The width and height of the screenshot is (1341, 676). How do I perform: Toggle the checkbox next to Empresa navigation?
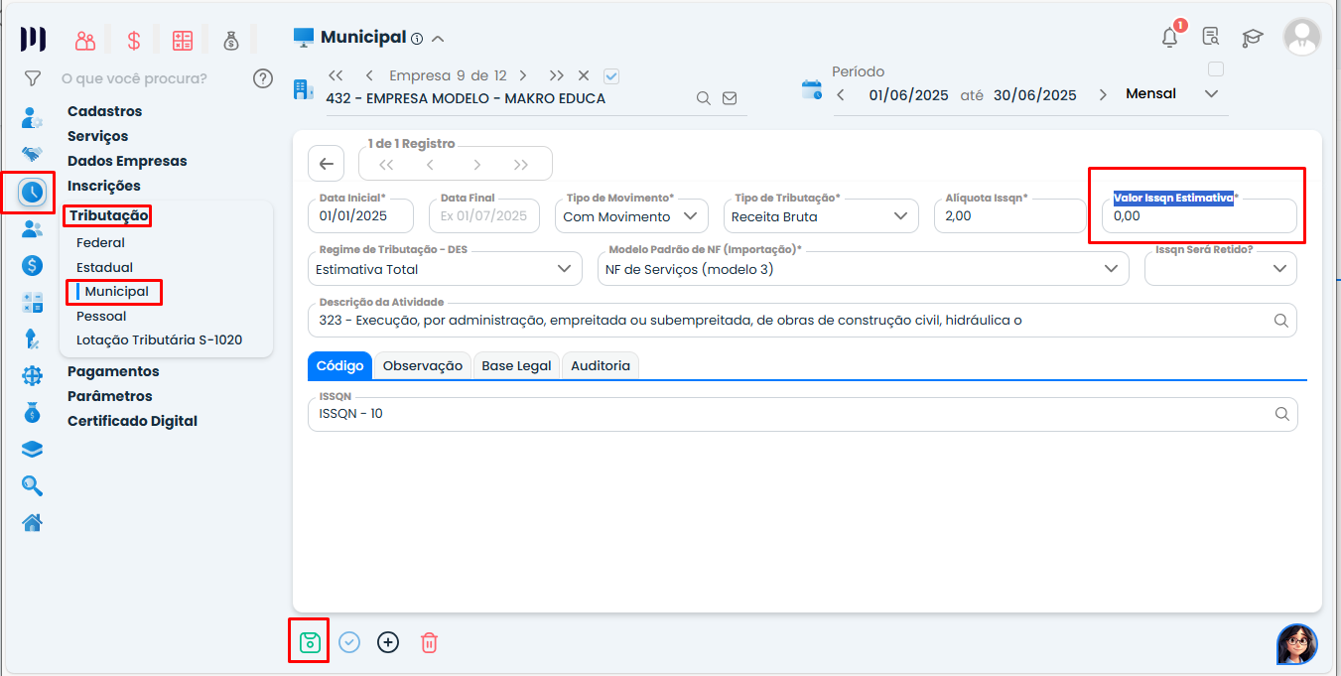[611, 75]
